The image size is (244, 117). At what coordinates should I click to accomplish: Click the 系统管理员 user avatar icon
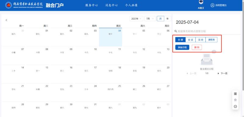point(212,5)
